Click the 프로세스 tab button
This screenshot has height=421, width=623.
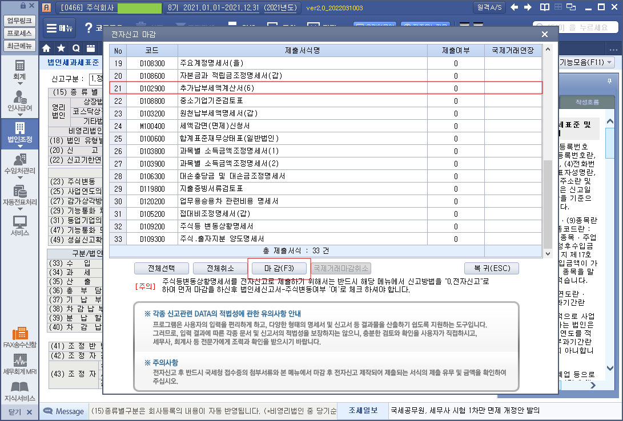tap(19, 33)
